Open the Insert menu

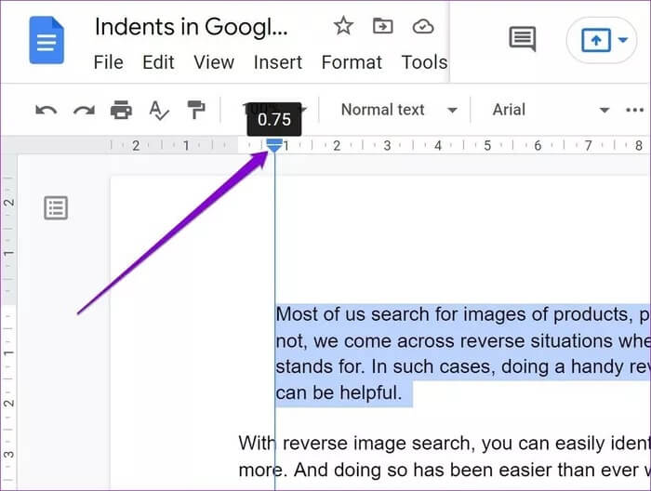278,63
